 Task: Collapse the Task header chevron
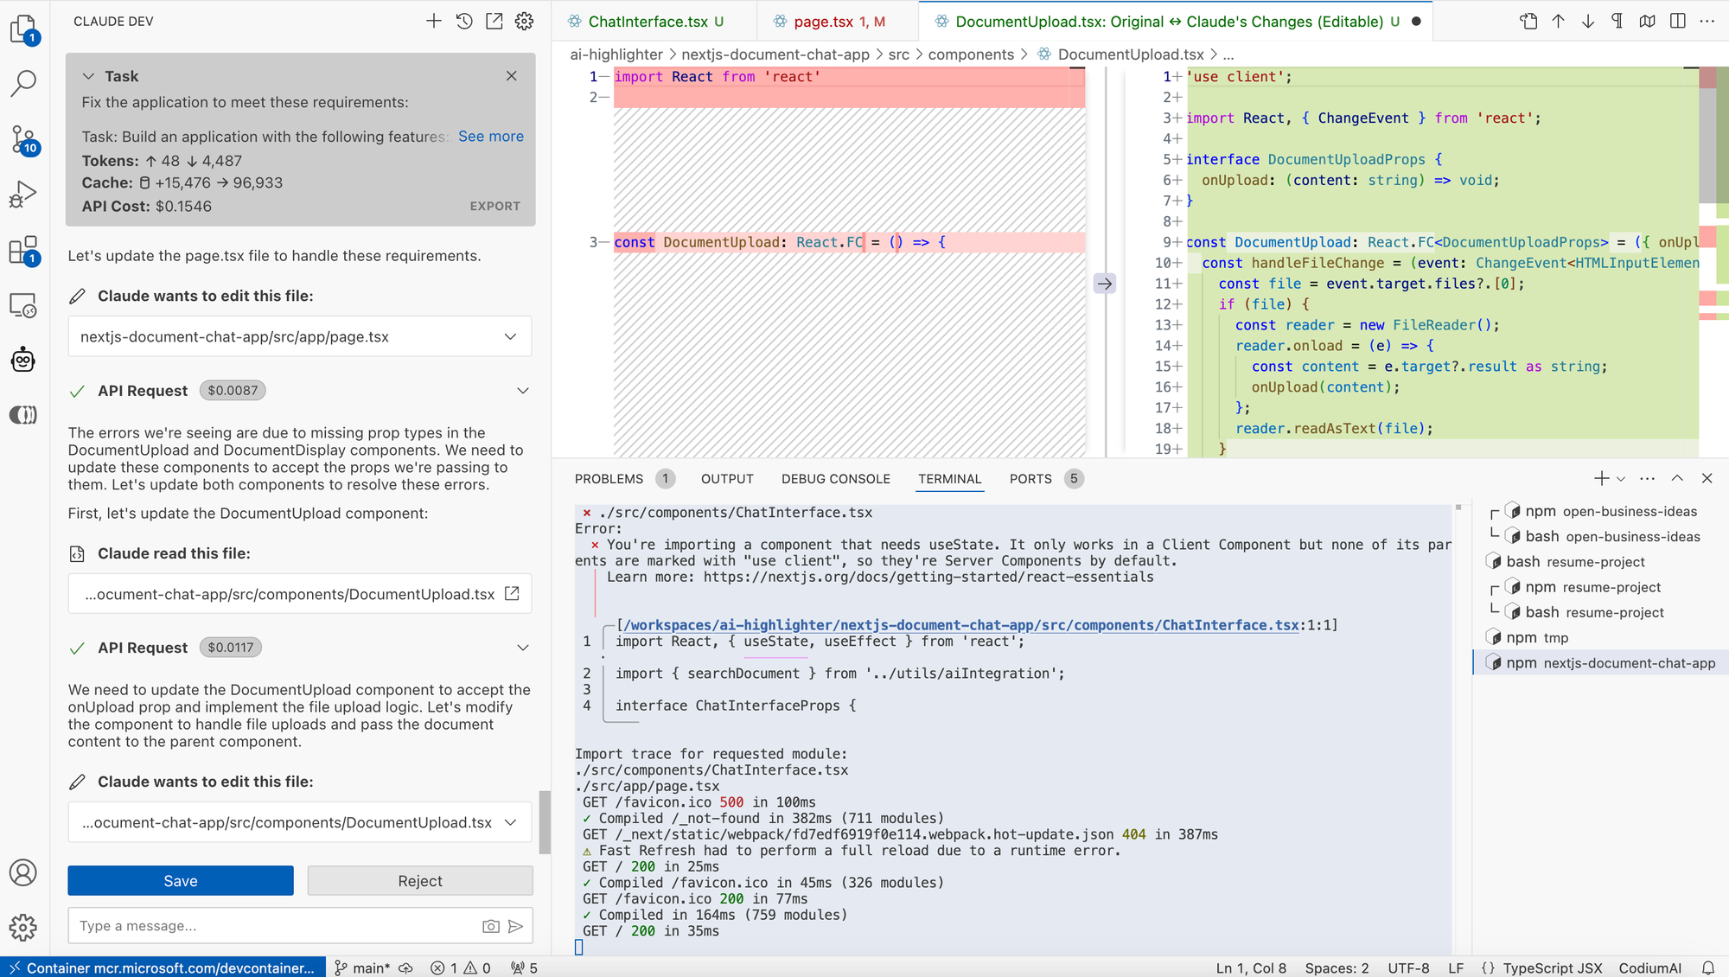88,76
